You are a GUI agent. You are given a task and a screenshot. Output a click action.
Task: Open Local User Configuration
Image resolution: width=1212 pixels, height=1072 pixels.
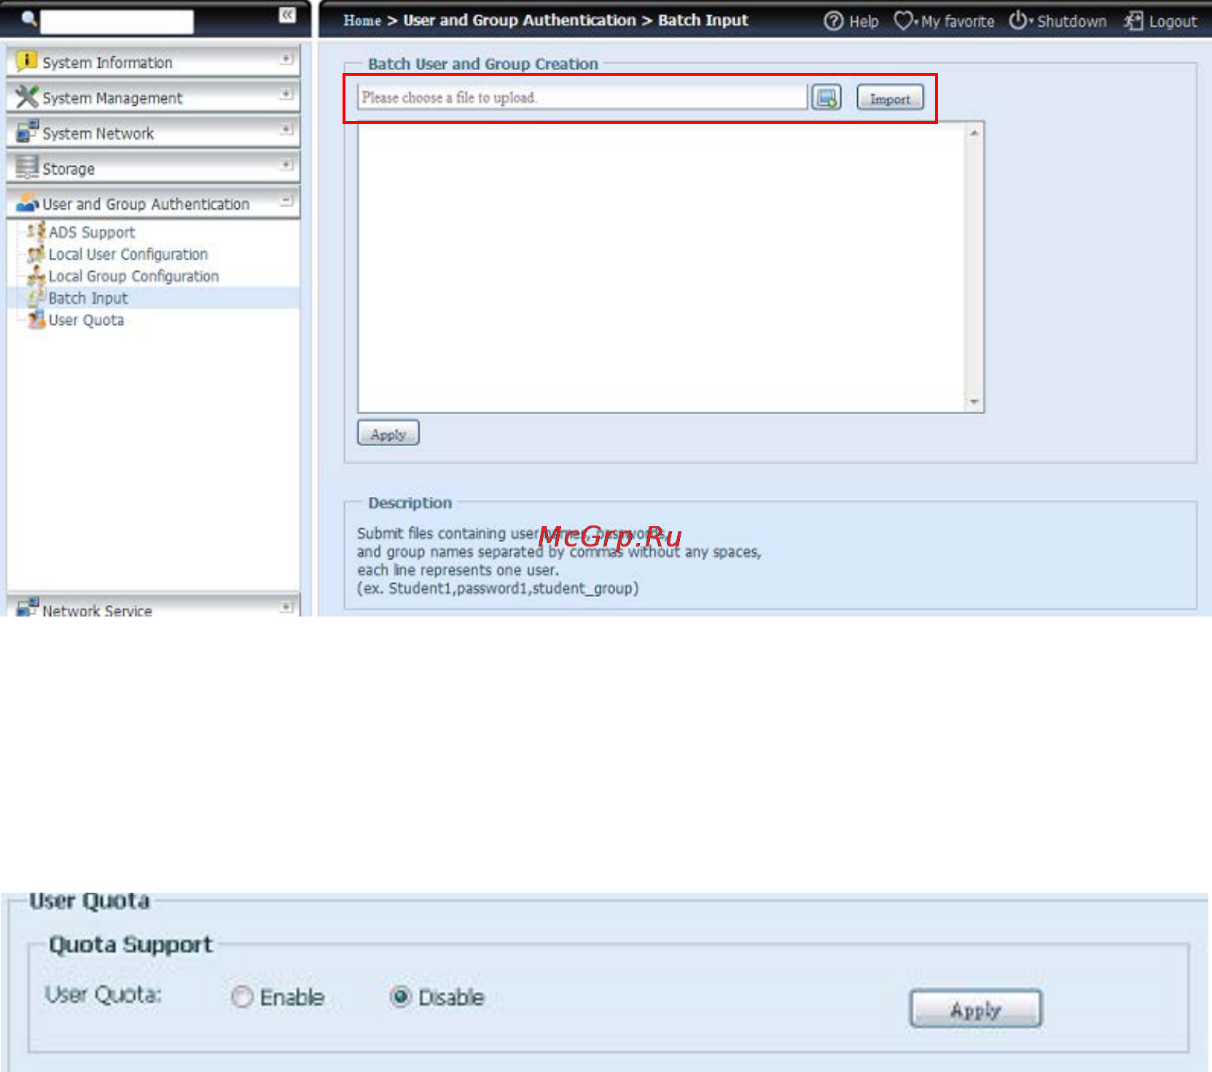[x=128, y=254]
